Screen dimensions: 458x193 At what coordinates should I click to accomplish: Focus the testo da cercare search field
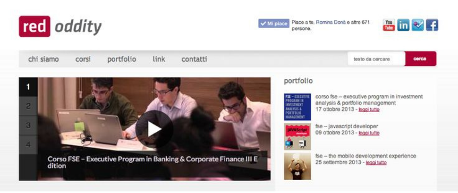(376, 59)
